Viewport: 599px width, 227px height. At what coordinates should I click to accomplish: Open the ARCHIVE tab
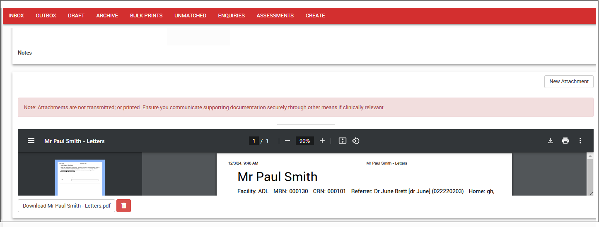point(107,16)
